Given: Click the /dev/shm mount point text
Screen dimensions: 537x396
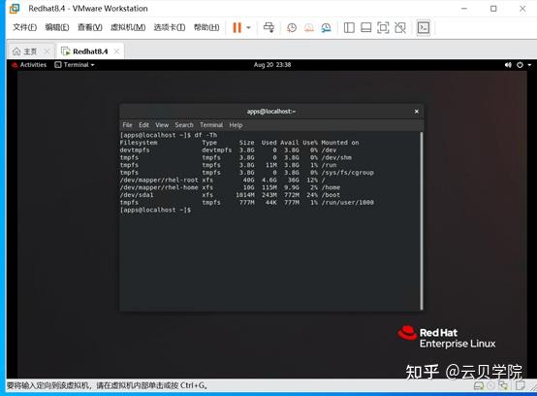Looking at the screenshot, I should pos(336,157).
